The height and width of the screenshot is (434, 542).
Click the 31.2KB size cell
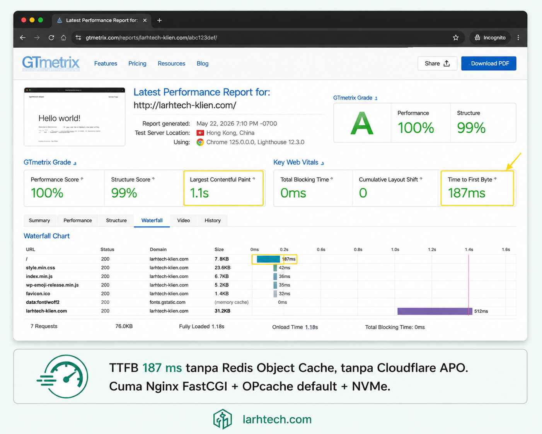pos(222,311)
